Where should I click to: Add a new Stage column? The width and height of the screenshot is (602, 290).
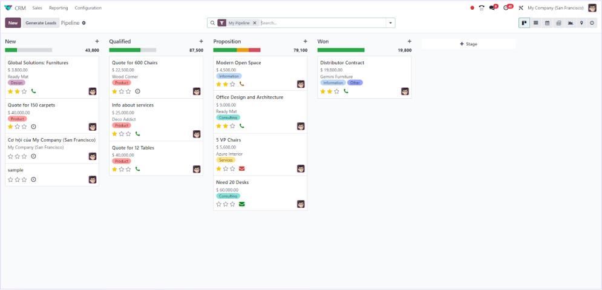[468, 44]
